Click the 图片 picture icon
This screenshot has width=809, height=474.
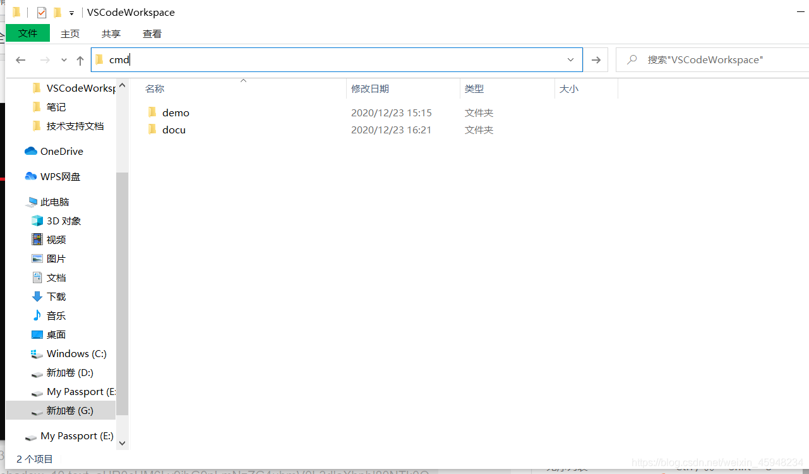tap(37, 258)
